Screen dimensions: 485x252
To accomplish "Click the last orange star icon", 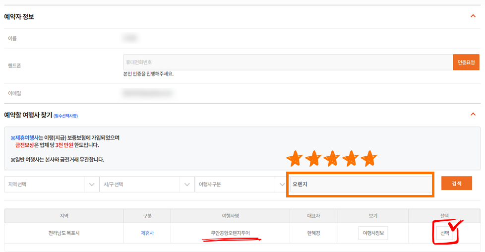I will pyautogui.click(x=368, y=159).
